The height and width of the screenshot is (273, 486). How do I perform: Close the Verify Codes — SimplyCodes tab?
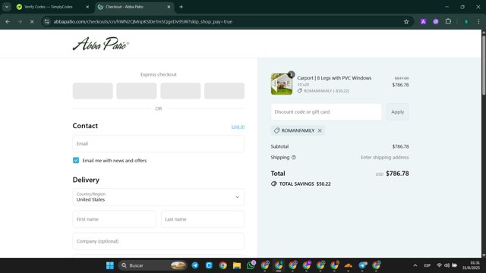(x=87, y=7)
